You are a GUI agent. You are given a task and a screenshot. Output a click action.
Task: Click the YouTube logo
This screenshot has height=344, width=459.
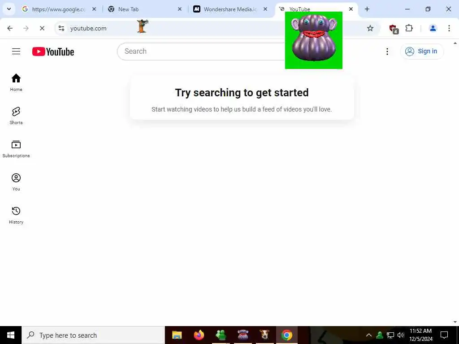coord(53,52)
